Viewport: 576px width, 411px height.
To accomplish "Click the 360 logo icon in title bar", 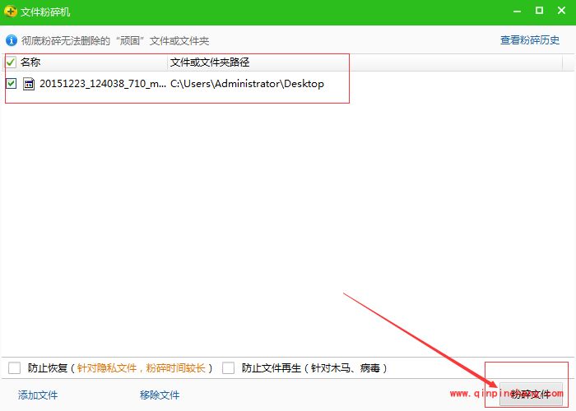I will tap(10, 12).
